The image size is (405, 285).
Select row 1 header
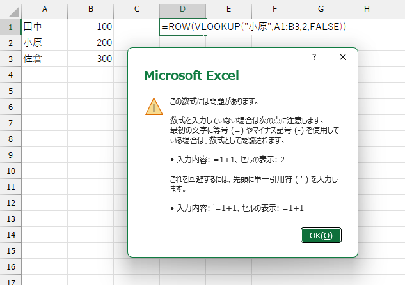click(11, 27)
